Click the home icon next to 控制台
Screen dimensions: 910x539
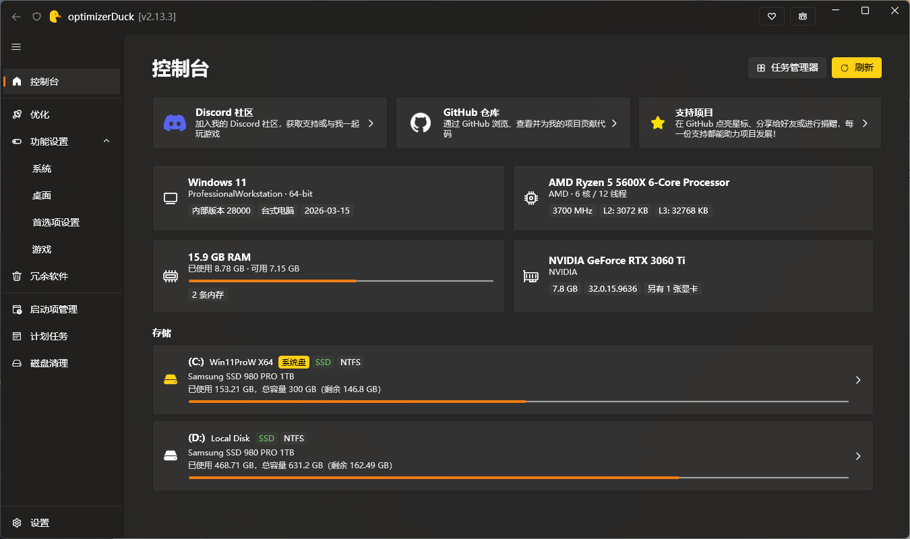click(x=18, y=82)
